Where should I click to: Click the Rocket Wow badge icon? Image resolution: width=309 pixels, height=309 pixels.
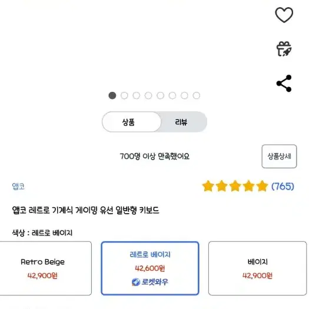click(x=135, y=282)
